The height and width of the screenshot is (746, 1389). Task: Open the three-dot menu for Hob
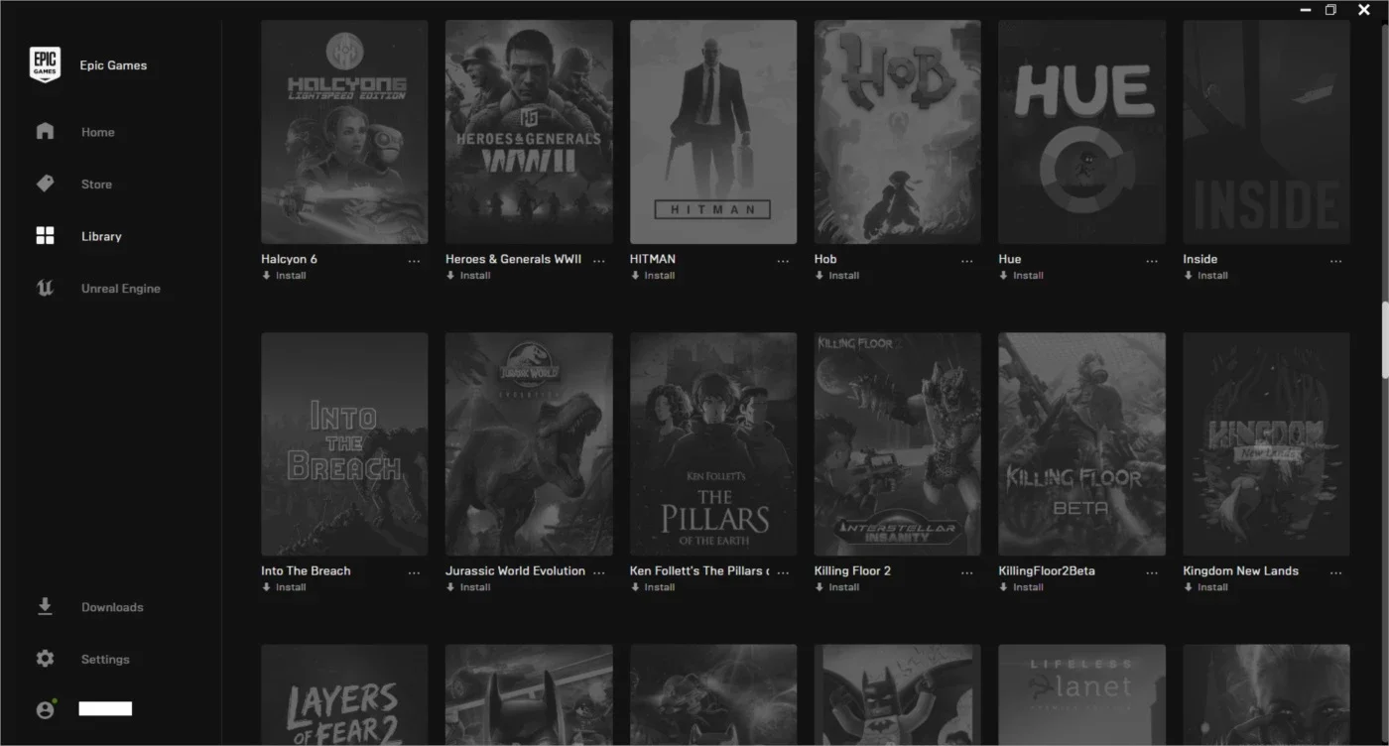tap(967, 262)
